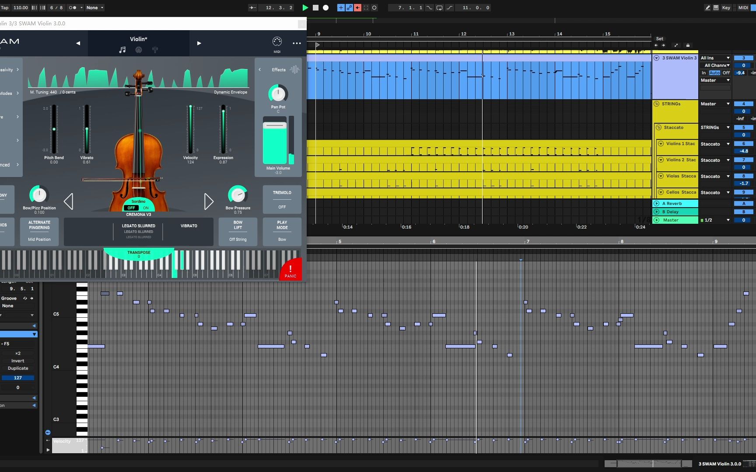The width and height of the screenshot is (756, 472).
Task: Collapse the STRINGs group track
Action: click(x=656, y=104)
